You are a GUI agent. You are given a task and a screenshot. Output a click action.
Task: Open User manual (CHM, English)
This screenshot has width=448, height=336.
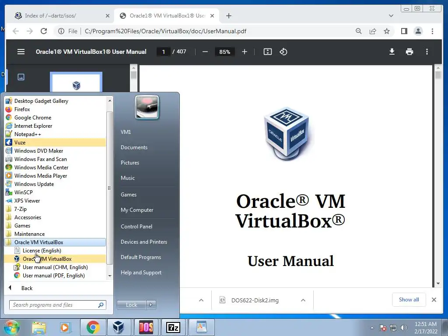pyautogui.click(x=55, y=267)
